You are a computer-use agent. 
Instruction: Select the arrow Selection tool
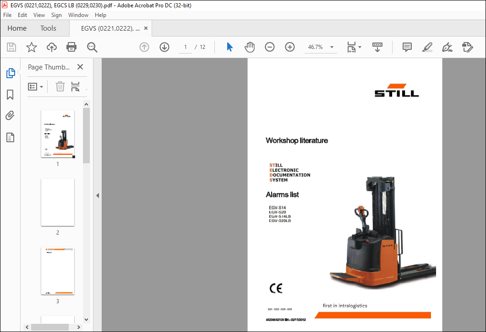tap(229, 47)
